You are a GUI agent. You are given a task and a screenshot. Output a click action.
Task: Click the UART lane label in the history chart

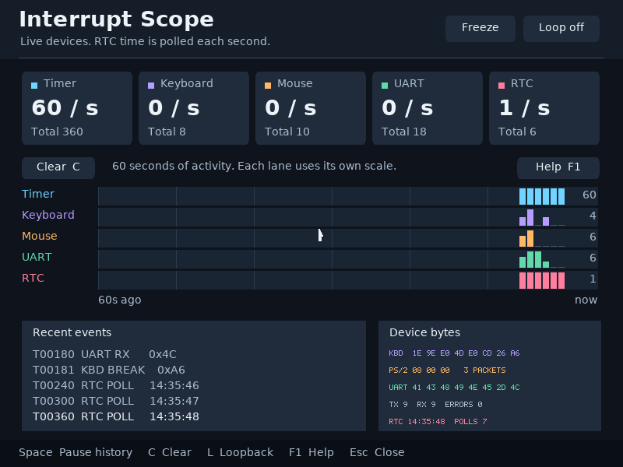tap(37, 257)
